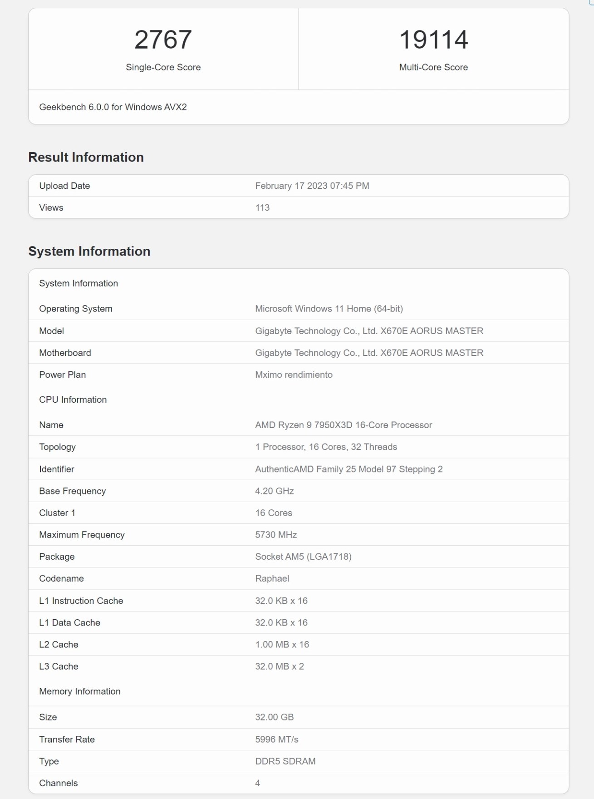Click the System Information section heading
This screenshot has width=594, height=799.
89,251
